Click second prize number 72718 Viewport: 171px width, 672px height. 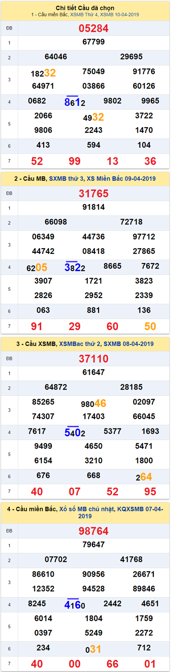pyautogui.click(x=131, y=222)
